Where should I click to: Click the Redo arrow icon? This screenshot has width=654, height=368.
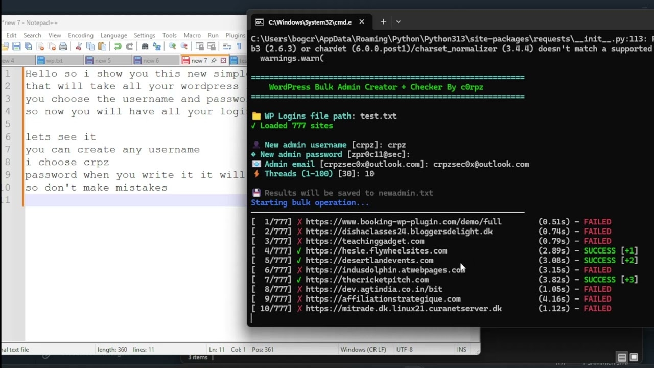[129, 47]
